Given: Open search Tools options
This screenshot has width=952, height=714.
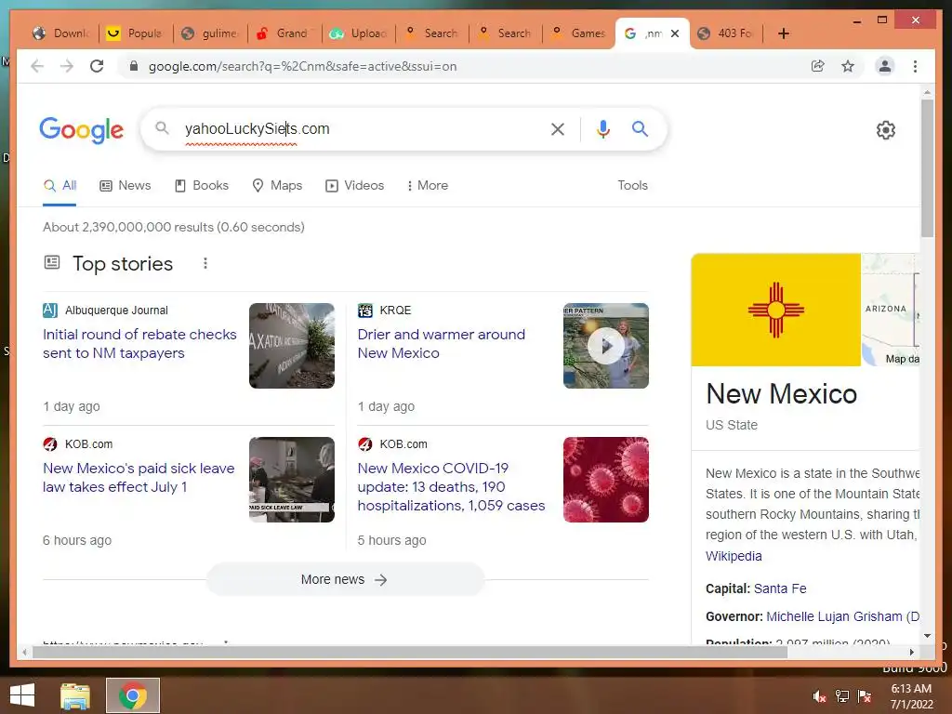Looking at the screenshot, I should [x=632, y=185].
